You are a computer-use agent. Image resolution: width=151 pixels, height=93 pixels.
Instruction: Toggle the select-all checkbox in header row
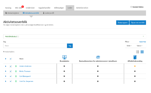(11, 59)
